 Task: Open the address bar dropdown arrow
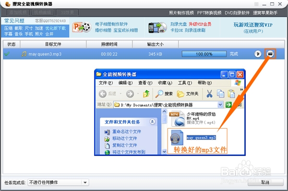tap(220, 105)
